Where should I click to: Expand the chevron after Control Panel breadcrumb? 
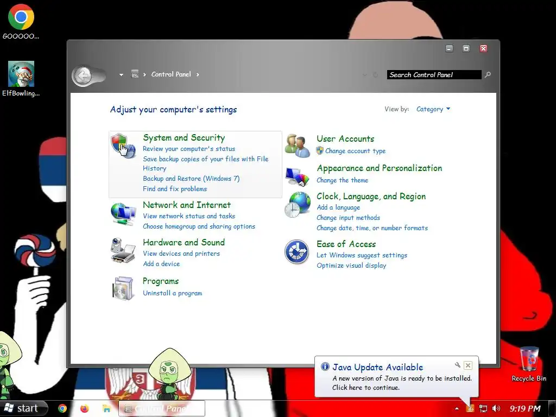click(198, 74)
